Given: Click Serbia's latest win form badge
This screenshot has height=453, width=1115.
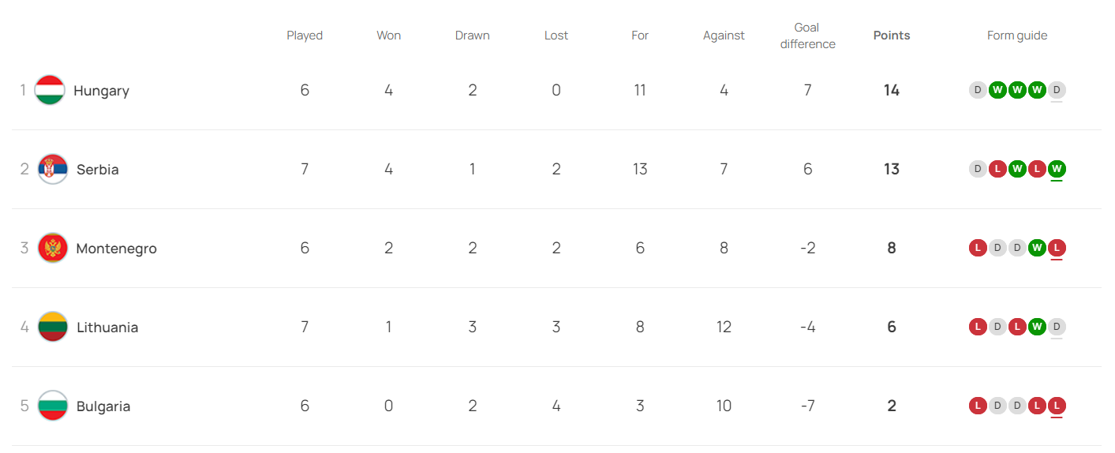Looking at the screenshot, I should point(1057,169).
